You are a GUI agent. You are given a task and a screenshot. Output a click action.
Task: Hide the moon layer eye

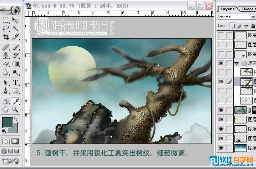221,120
